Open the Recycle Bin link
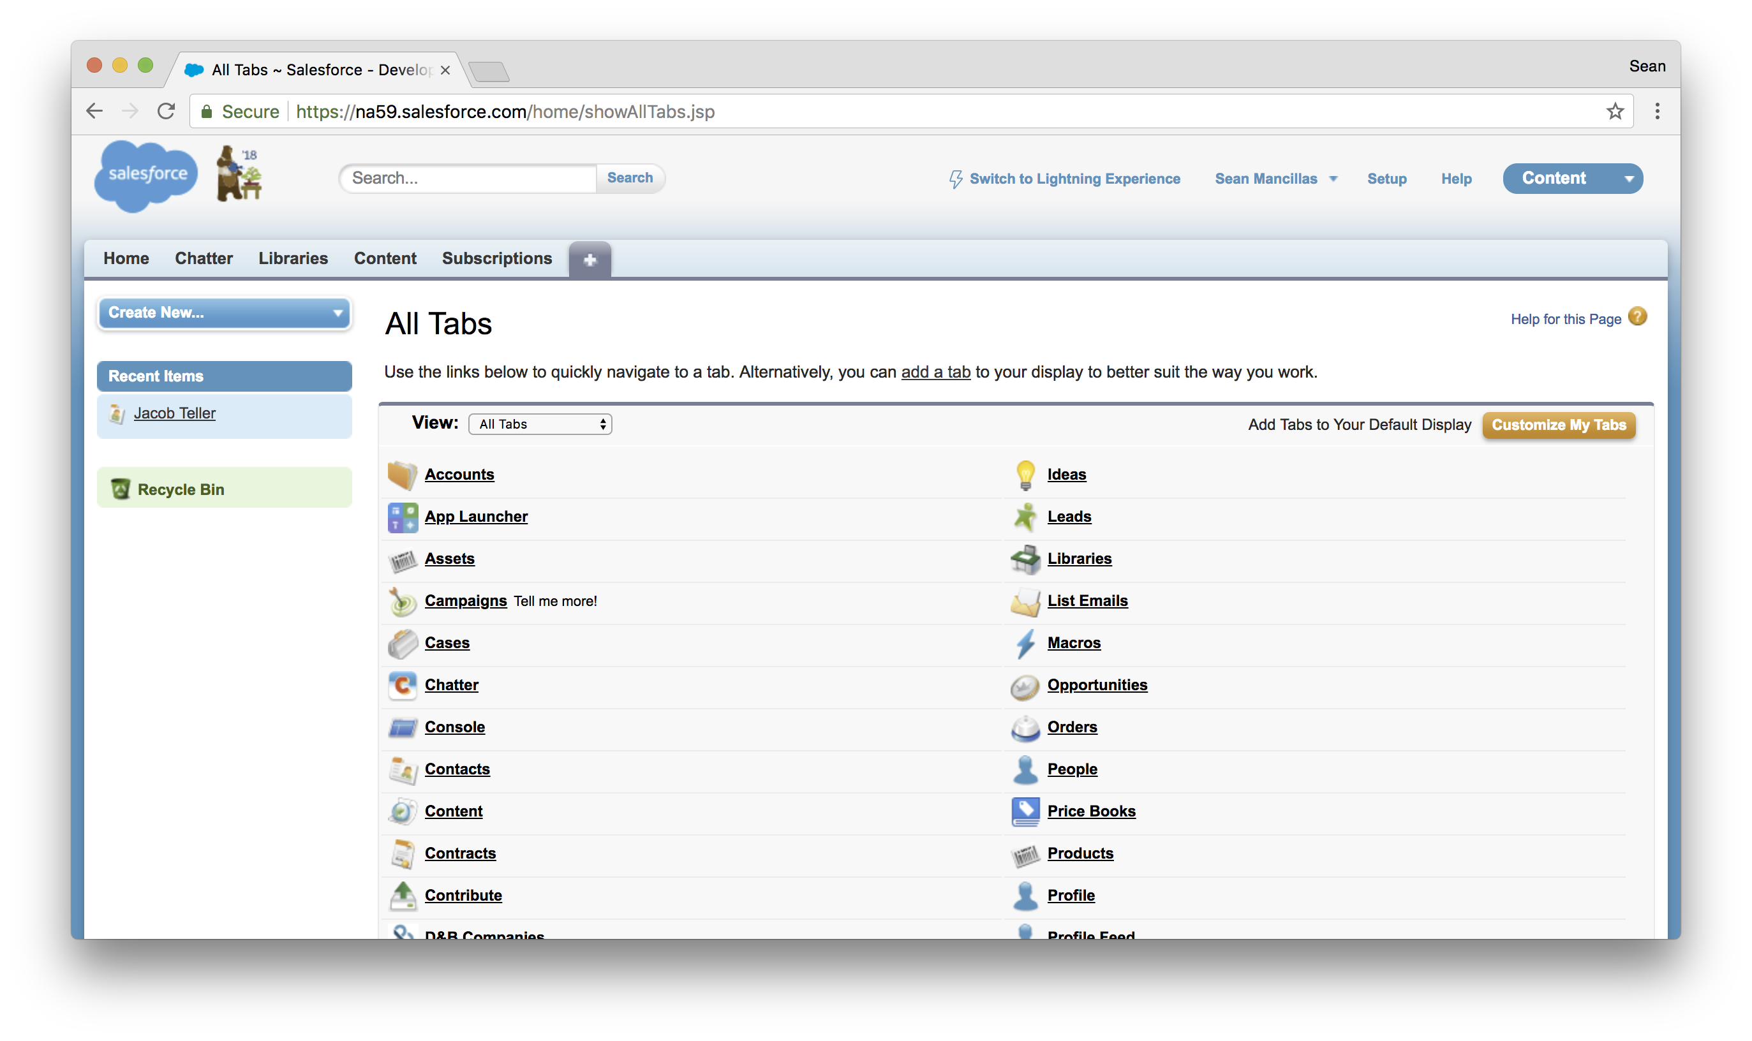This screenshot has width=1752, height=1041. (x=181, y=490)
